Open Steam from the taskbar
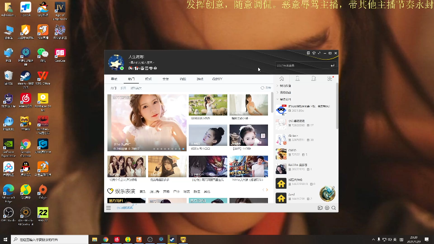The image size is (434, 244). click(x=172, y=239)
